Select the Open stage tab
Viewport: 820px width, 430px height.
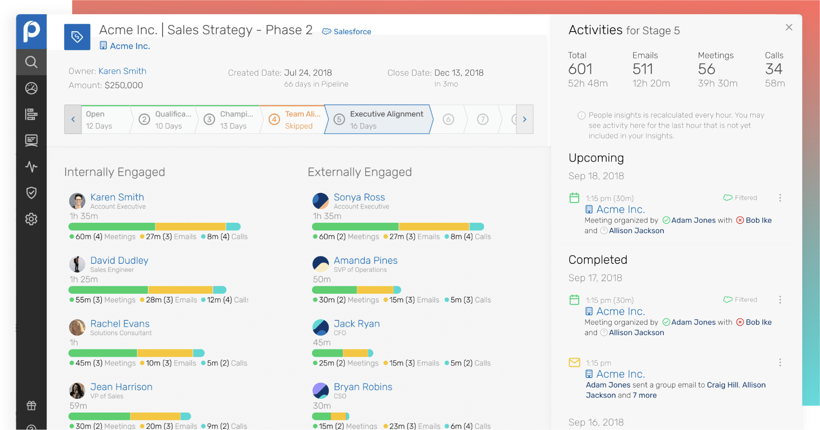pos(105,120)
